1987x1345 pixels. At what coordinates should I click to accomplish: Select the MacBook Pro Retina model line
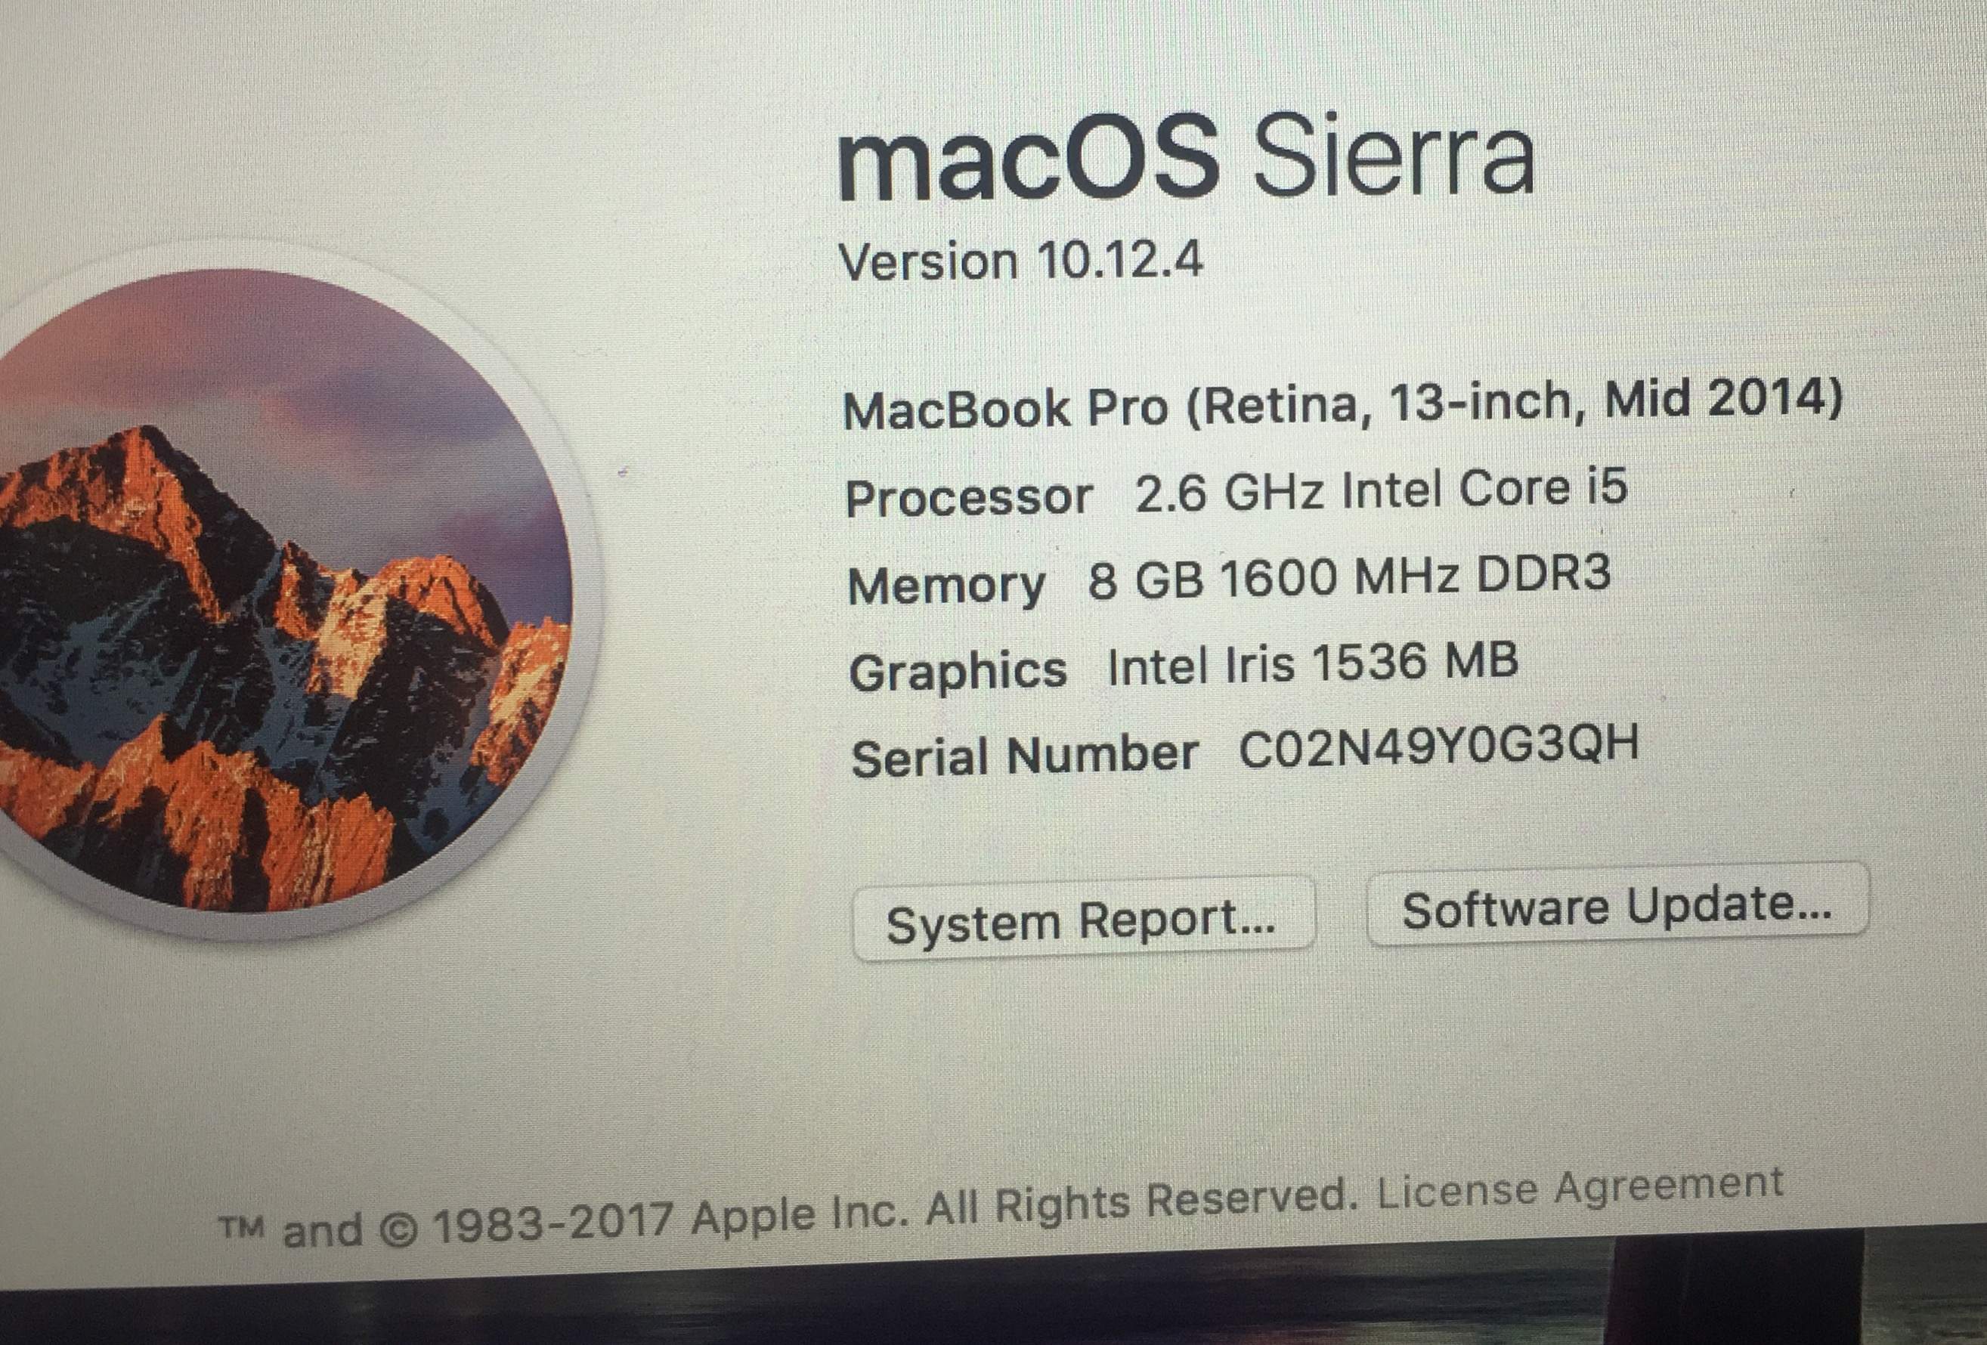point(1342,403)
